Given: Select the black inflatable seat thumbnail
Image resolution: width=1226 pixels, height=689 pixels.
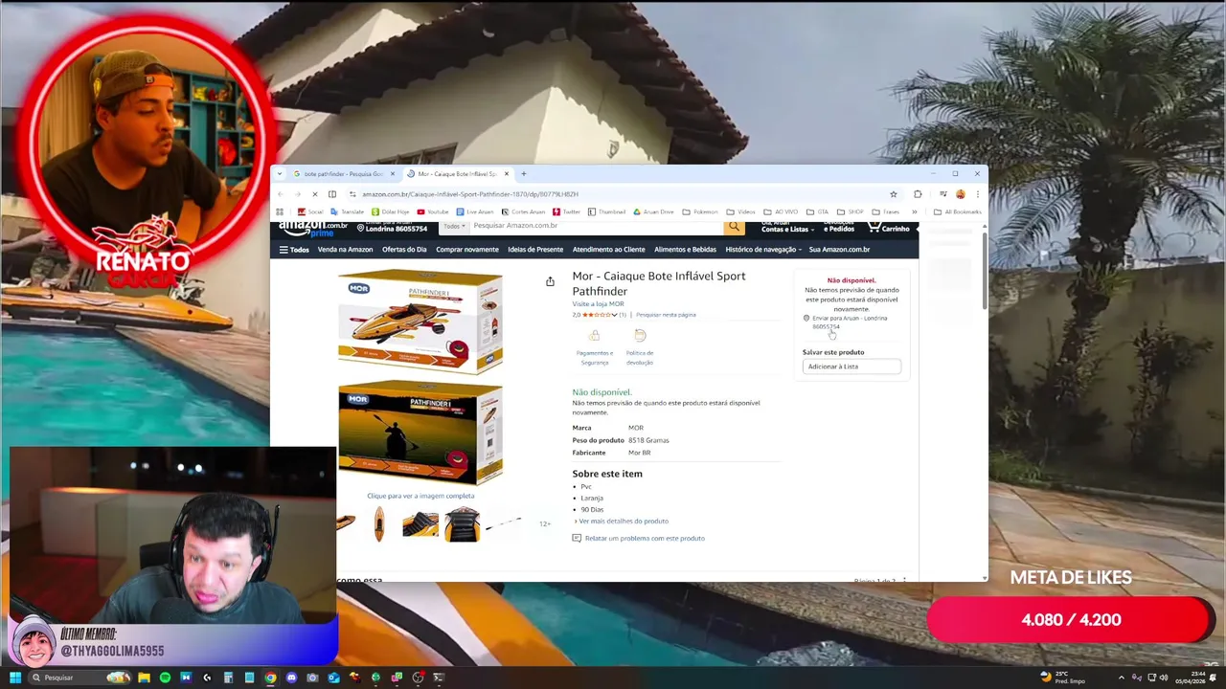Looking at the screenshot, I should 462,523.
